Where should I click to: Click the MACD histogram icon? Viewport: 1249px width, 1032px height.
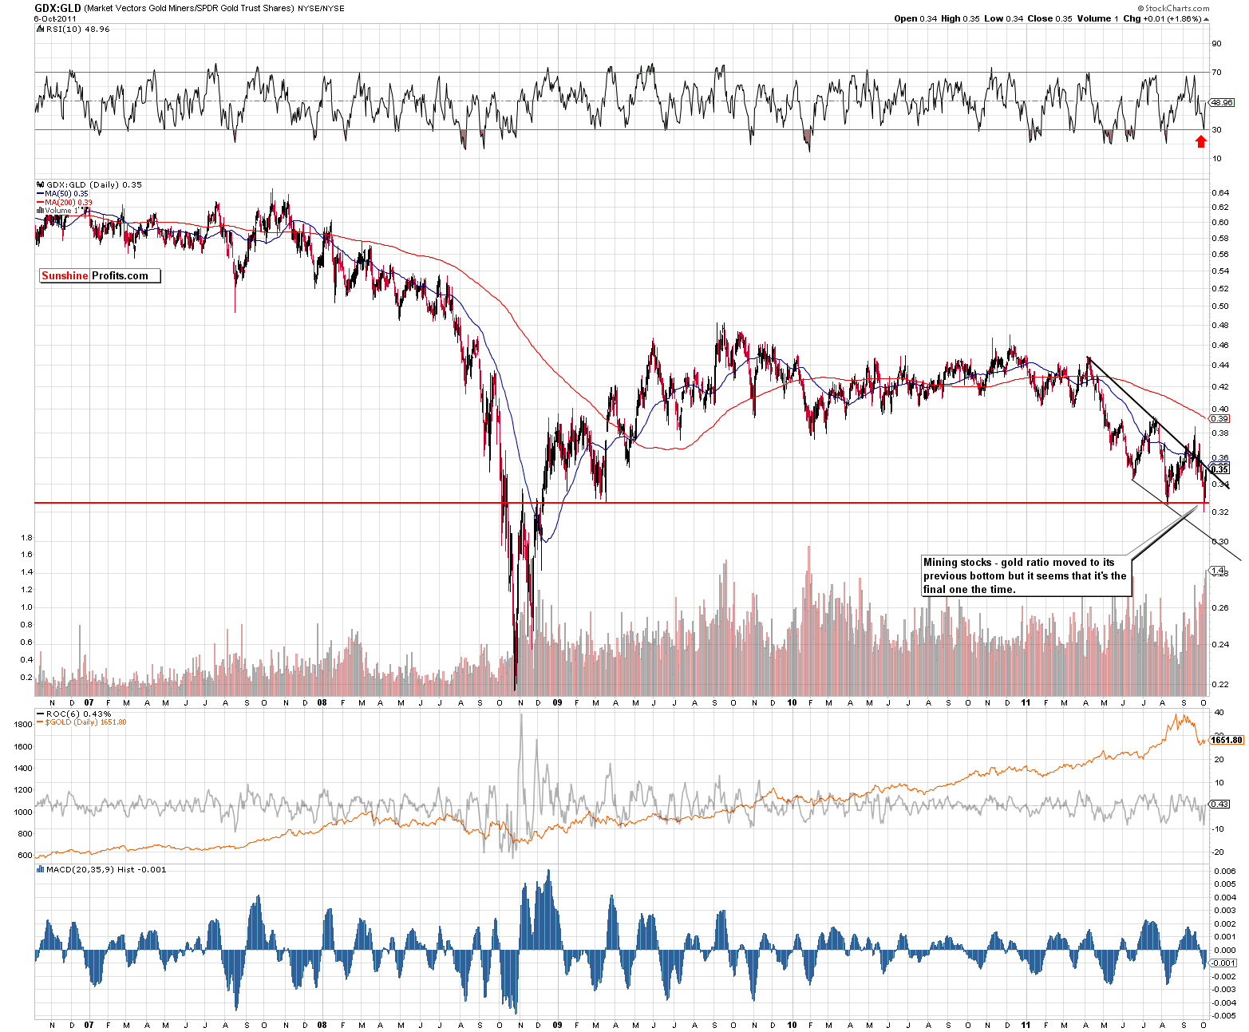click(40, 869)
